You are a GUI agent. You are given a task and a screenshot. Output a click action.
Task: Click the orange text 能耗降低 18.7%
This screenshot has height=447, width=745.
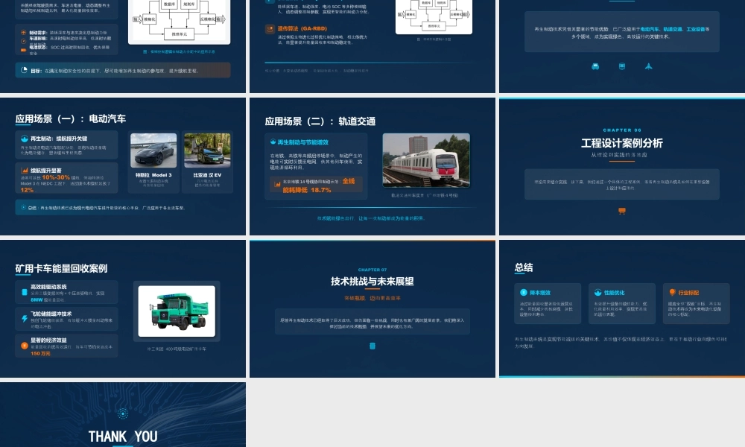307,190
